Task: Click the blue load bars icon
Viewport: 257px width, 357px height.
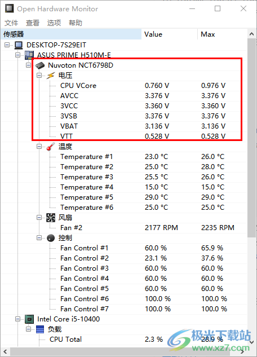Action: (x=40, y=329)
